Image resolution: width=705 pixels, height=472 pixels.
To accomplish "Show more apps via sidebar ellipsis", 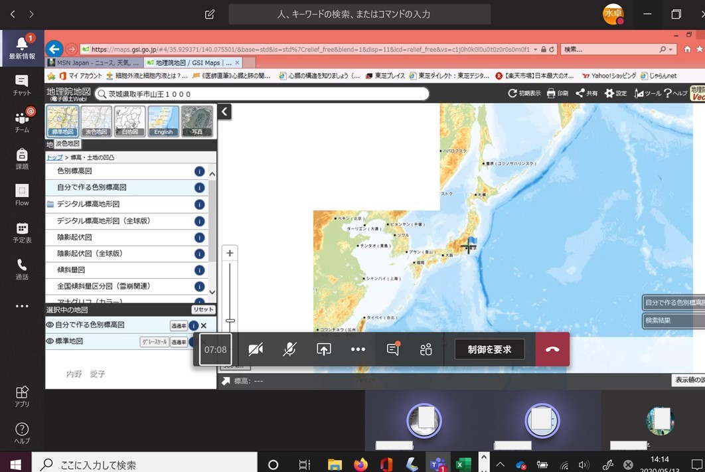I will 22,306.
